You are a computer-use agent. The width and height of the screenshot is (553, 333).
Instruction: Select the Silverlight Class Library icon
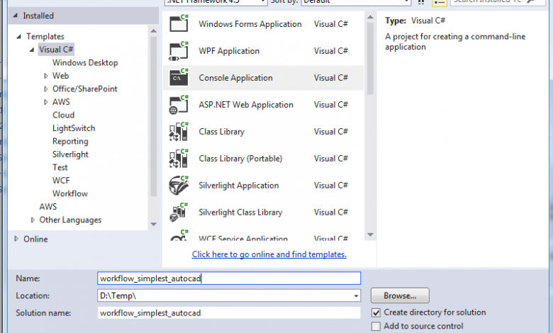tap(179, 212)
